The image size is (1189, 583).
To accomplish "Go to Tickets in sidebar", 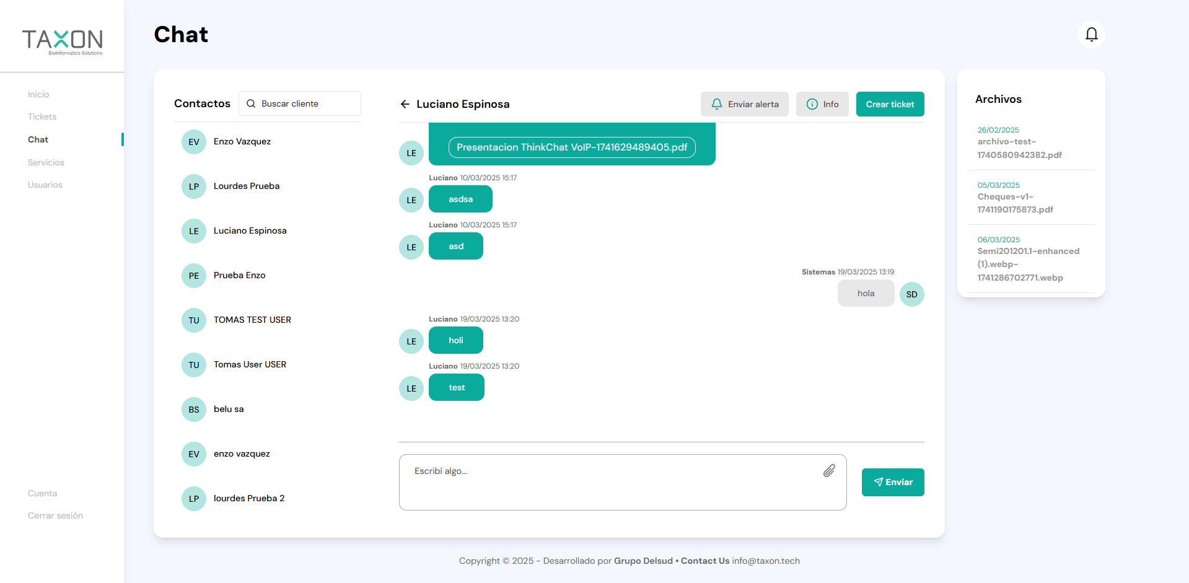I will pyautogui.click(x=42, y=116).
